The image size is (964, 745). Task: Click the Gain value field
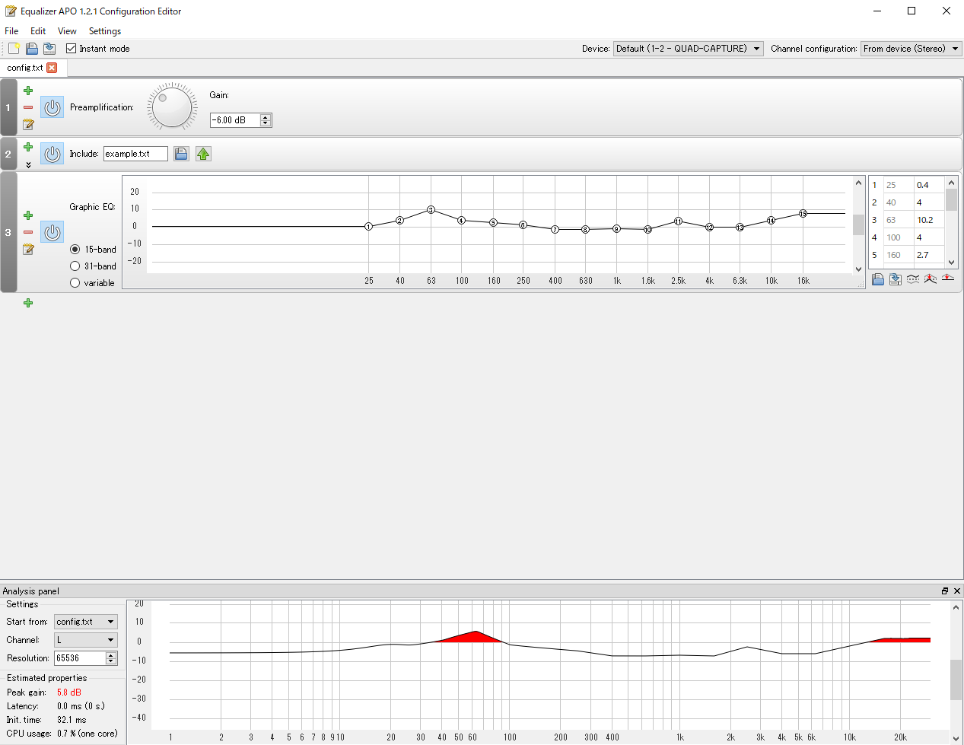pos(235,120)
